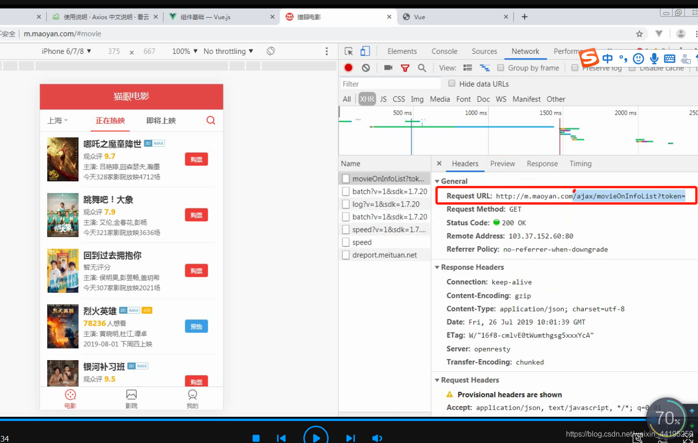
Task: Open the Sogou input method logo
Action: 589,58
